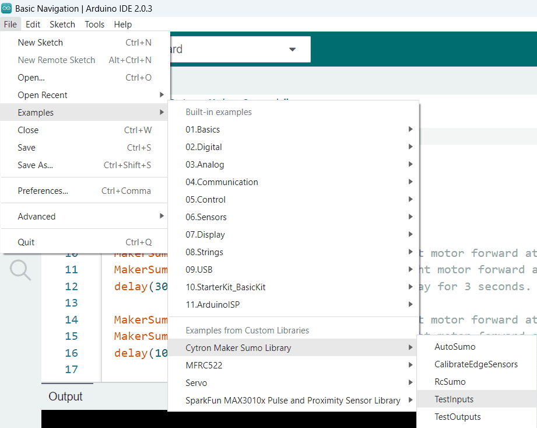Select the TestInputs example
The width and height of the screenshot is (537, 428).
coord(454,399)
